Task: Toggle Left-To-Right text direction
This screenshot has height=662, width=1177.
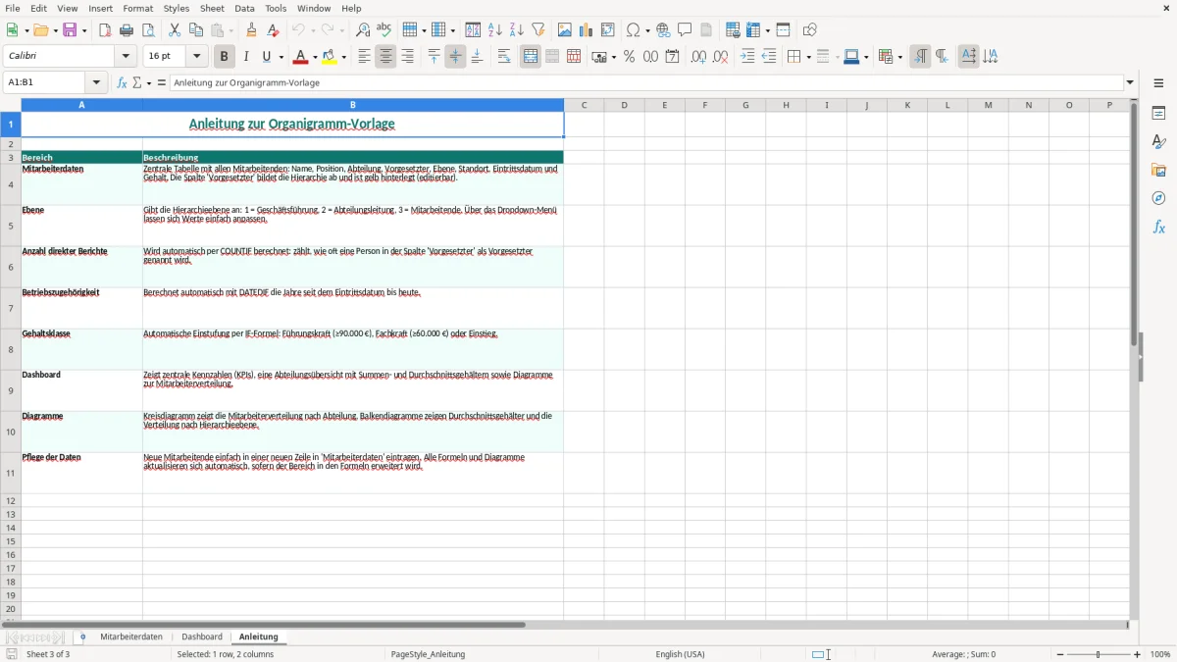Action: coord(920,57)
